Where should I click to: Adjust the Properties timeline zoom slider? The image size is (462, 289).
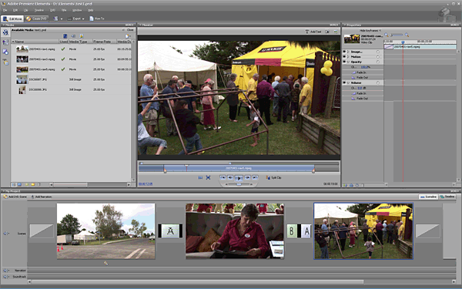tap(397, 35)
